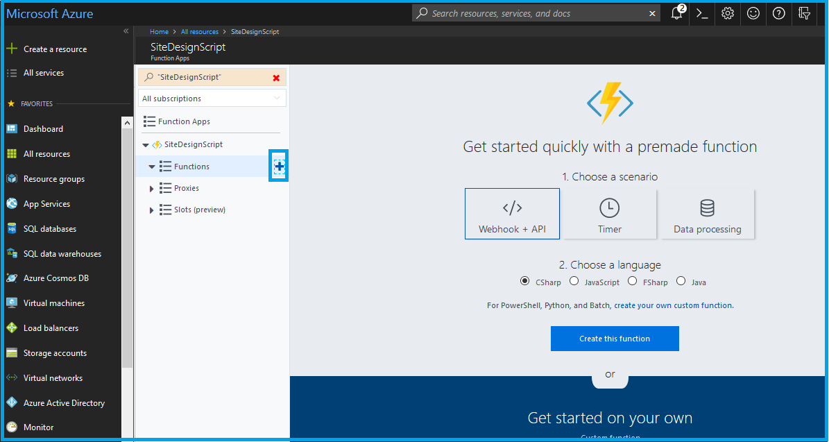Collapse the SiteDesignScript tree node arrow
829x442 pixels.
coord(146,145)
